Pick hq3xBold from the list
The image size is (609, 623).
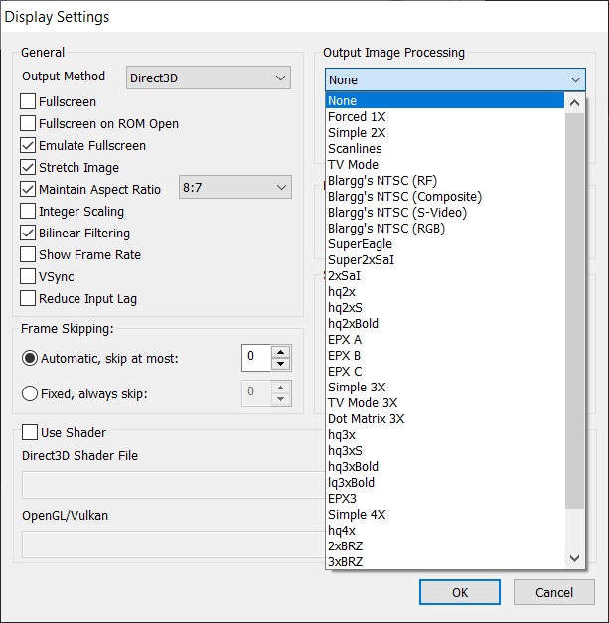pos(445,466)
